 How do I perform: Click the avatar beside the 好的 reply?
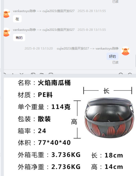125,51
